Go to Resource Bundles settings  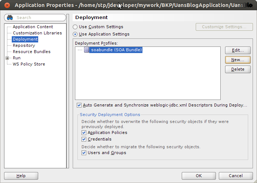[x=32, y=52]
